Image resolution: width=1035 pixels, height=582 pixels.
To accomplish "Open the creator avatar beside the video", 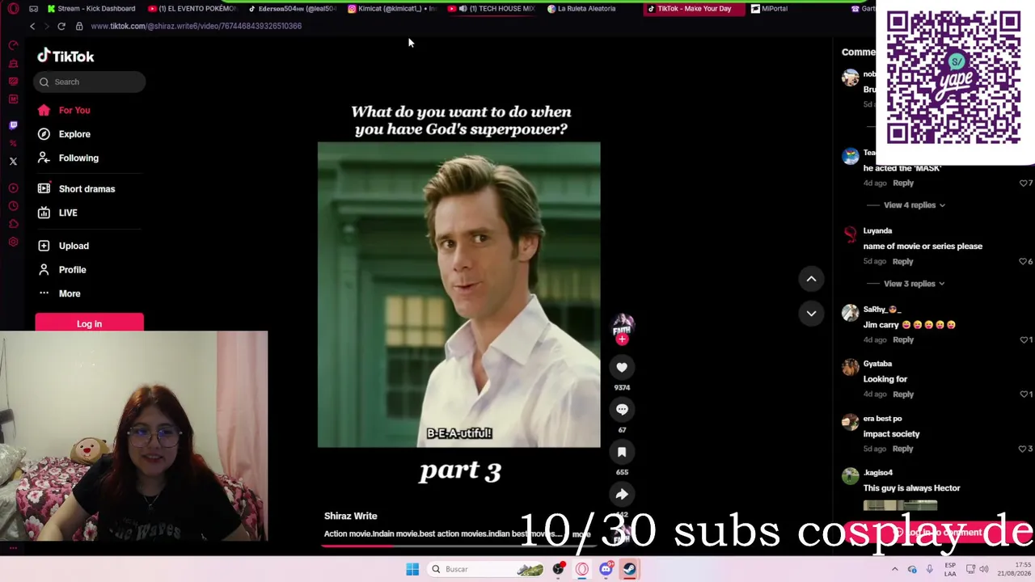I will [x=622, y=326].
